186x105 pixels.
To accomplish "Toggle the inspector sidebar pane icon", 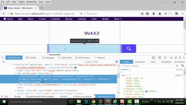I will click(116, 62).
